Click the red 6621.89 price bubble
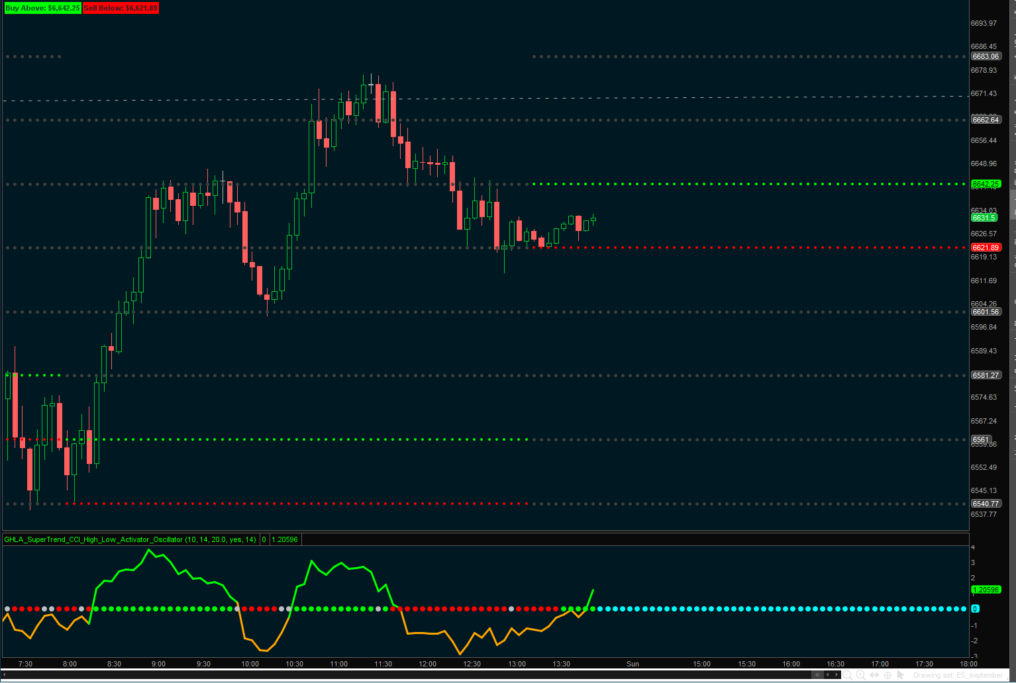 985,248
